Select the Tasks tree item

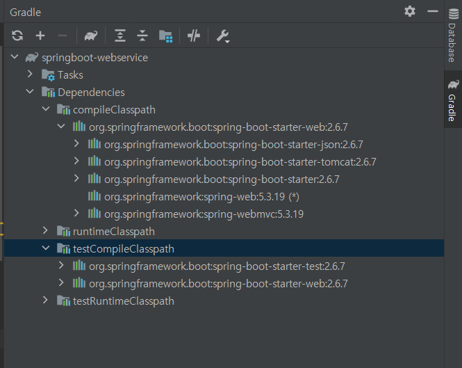pos(224,75)
